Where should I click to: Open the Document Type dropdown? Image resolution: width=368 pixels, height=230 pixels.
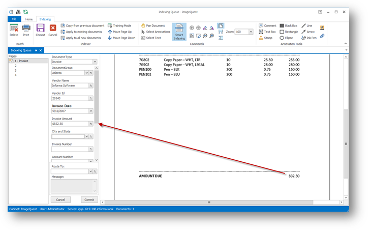pyautogui.click(x=95, y=62)
